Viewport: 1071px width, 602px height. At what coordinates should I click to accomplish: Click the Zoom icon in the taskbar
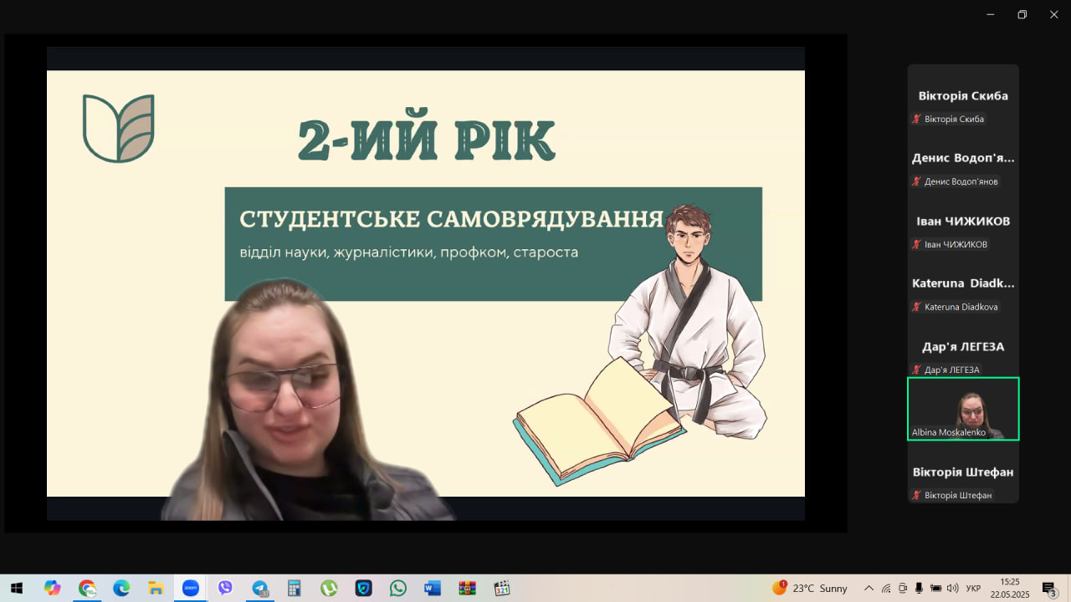coord(190,588)
